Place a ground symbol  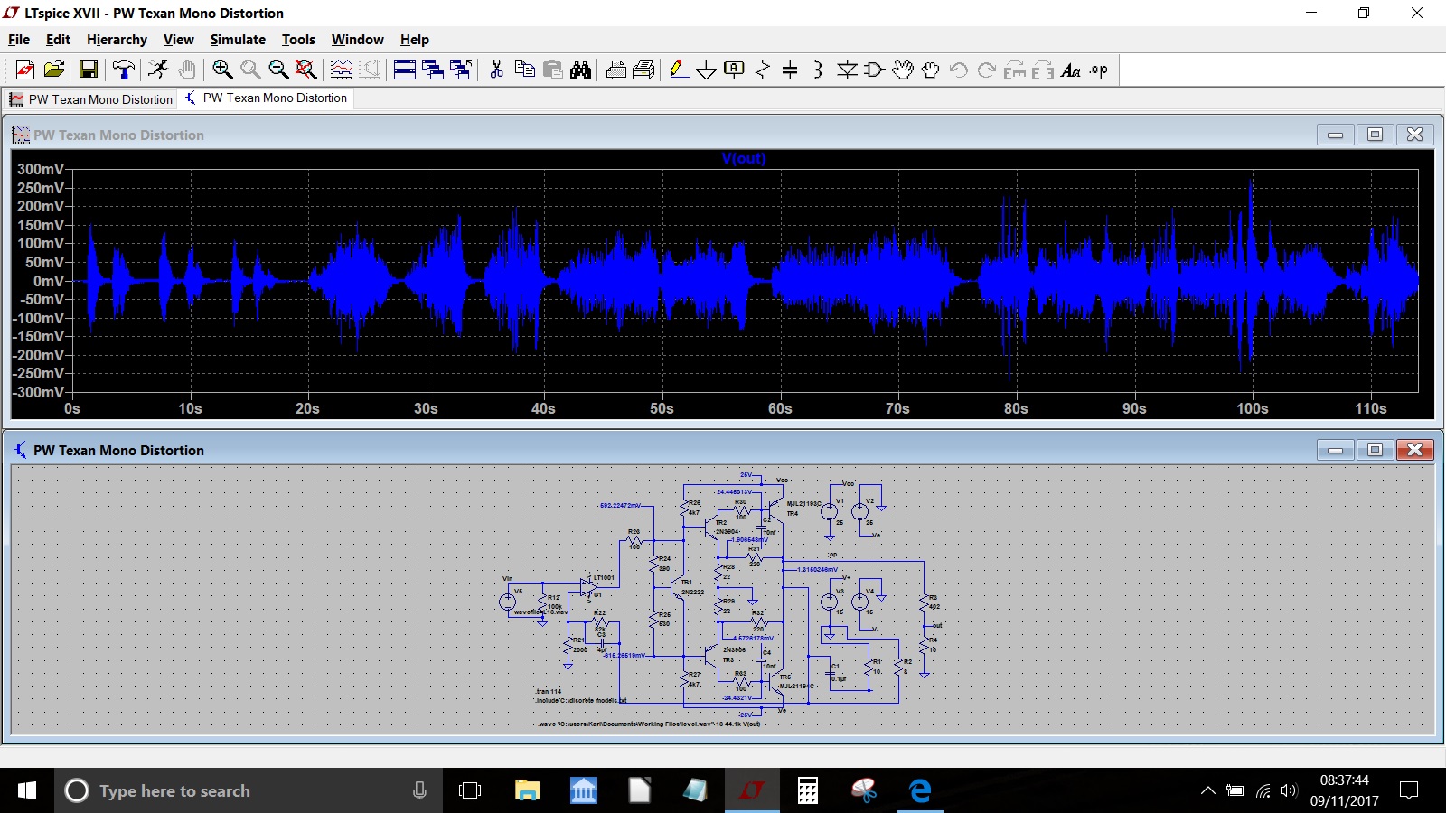[707, 70]
